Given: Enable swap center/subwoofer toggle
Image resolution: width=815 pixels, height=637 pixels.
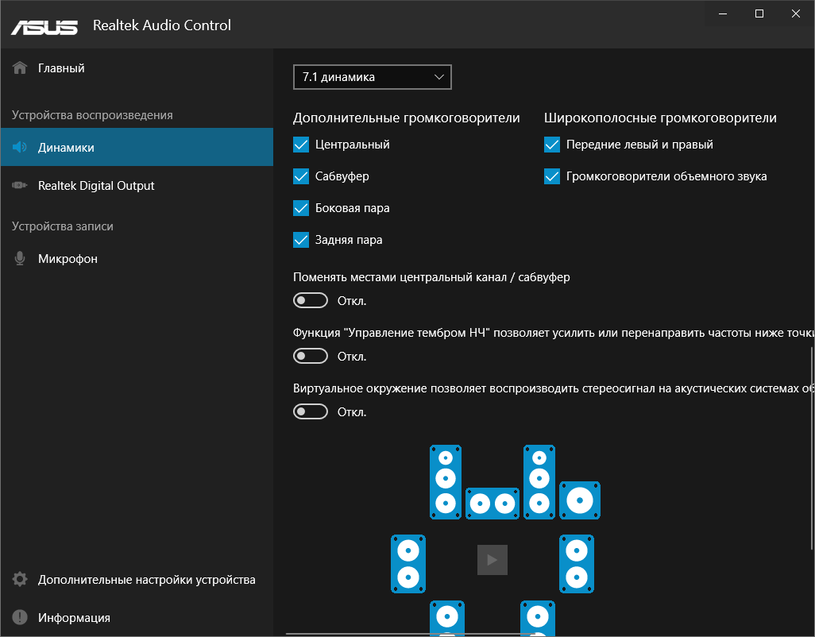Looking at the screenshot, I should (x=311, y=301).
